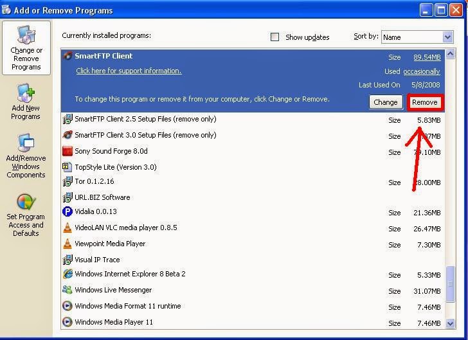468x340 pixels.
Task: Maximize the Add or Remove Programs window
Action: 441,10
